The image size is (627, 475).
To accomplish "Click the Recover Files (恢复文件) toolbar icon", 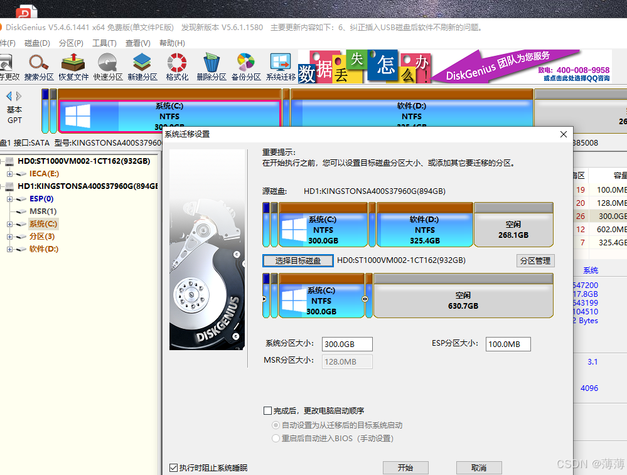I will click(73, 67).
